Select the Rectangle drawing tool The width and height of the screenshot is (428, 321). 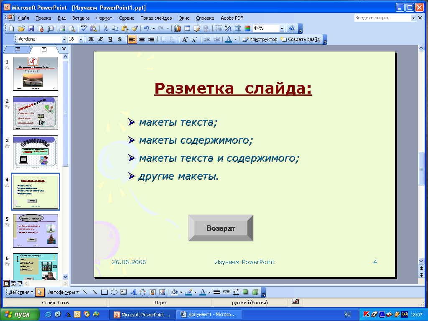tap(104, 292)
